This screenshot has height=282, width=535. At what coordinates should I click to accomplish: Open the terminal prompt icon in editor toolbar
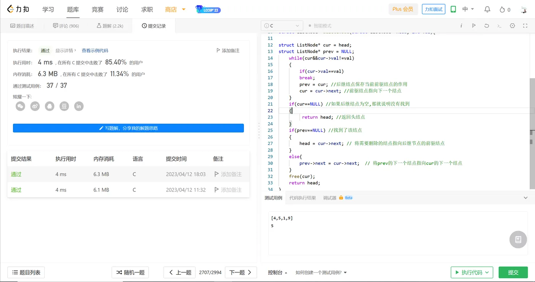499,26
